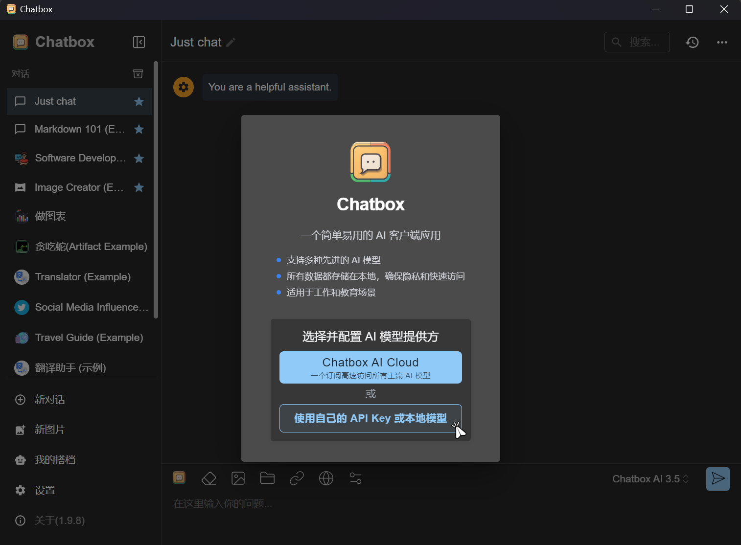The width and height of the screenshot is (741, 545).
Task: Open the 做图表 conversation
Action: coord(79,216)
